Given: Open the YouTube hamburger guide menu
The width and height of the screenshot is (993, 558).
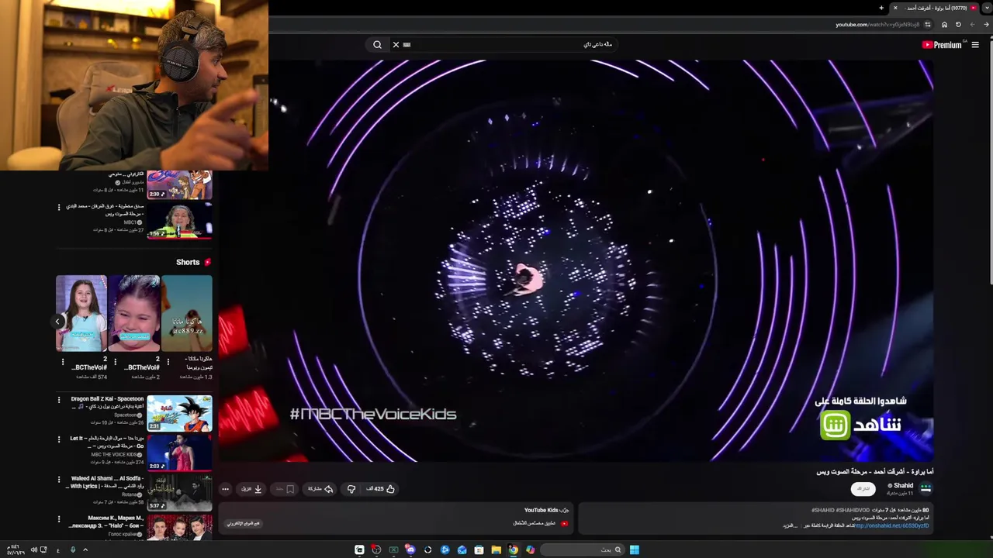Looking at the screenshot, I should [975, 45].
